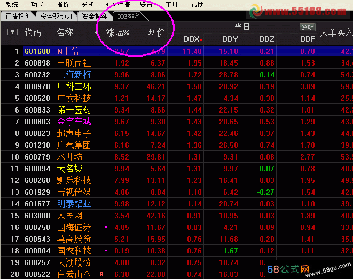
Task: Select stock 中发科技
Action: click(74, 98)
